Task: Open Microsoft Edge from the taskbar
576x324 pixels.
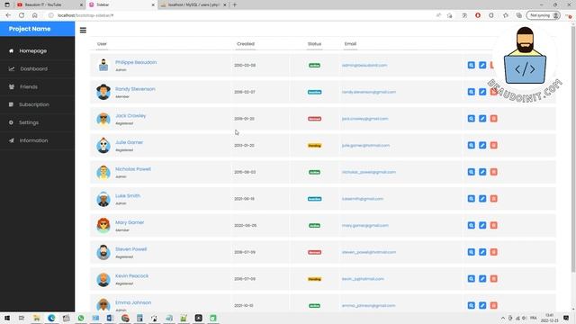Action: 51,318
